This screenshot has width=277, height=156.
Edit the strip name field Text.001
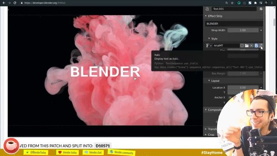[234, 9]
